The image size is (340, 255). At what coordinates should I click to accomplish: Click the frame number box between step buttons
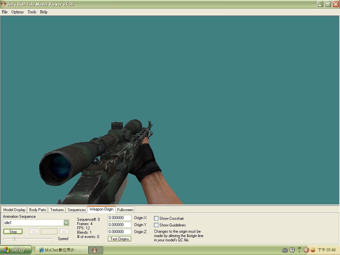pyautogui.click(x=49, y=231)
